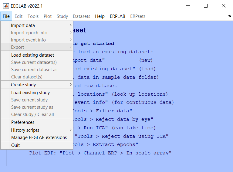Click the MATLAB icon in title bar
This screenshot has height=172, width=233.
click(6, 6)
